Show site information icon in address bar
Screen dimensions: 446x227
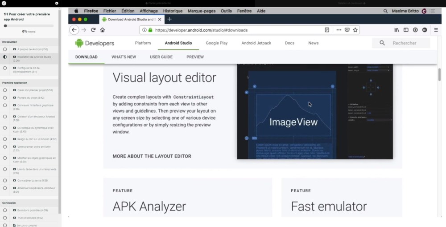[x=144, y=30]
